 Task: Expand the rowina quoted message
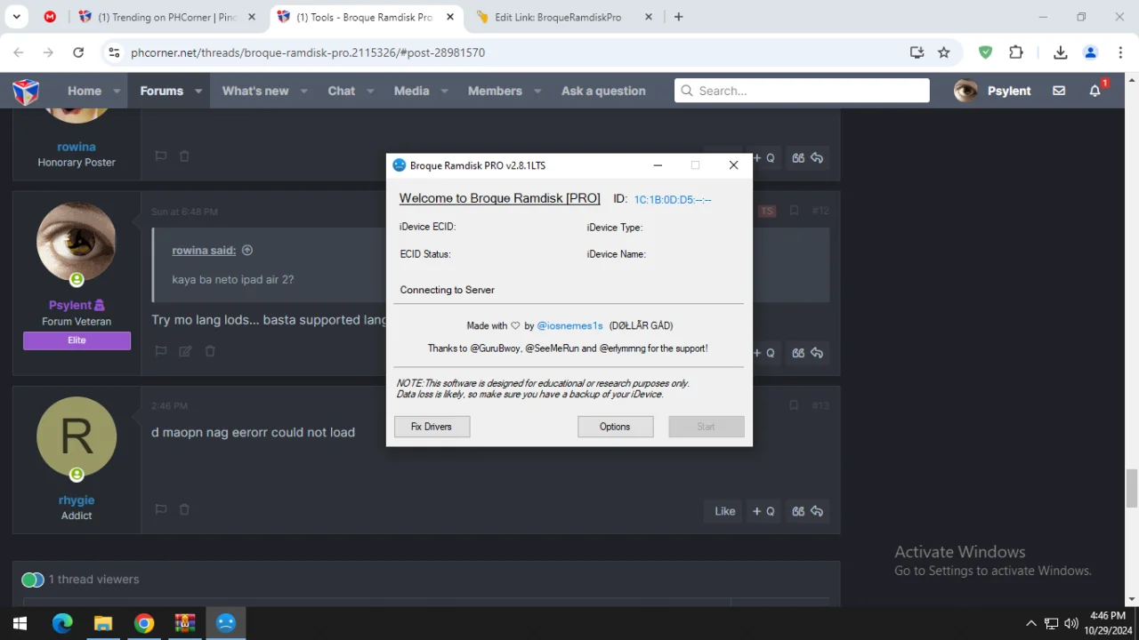(x=247, y=251)
